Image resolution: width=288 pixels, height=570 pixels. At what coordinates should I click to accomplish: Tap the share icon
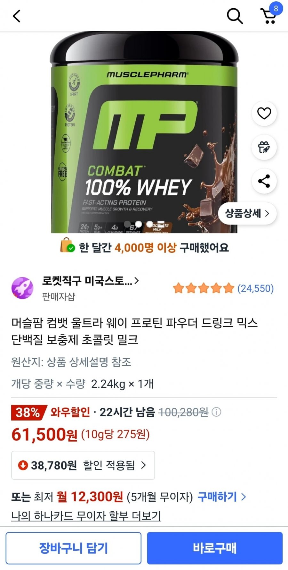point(264,181)
